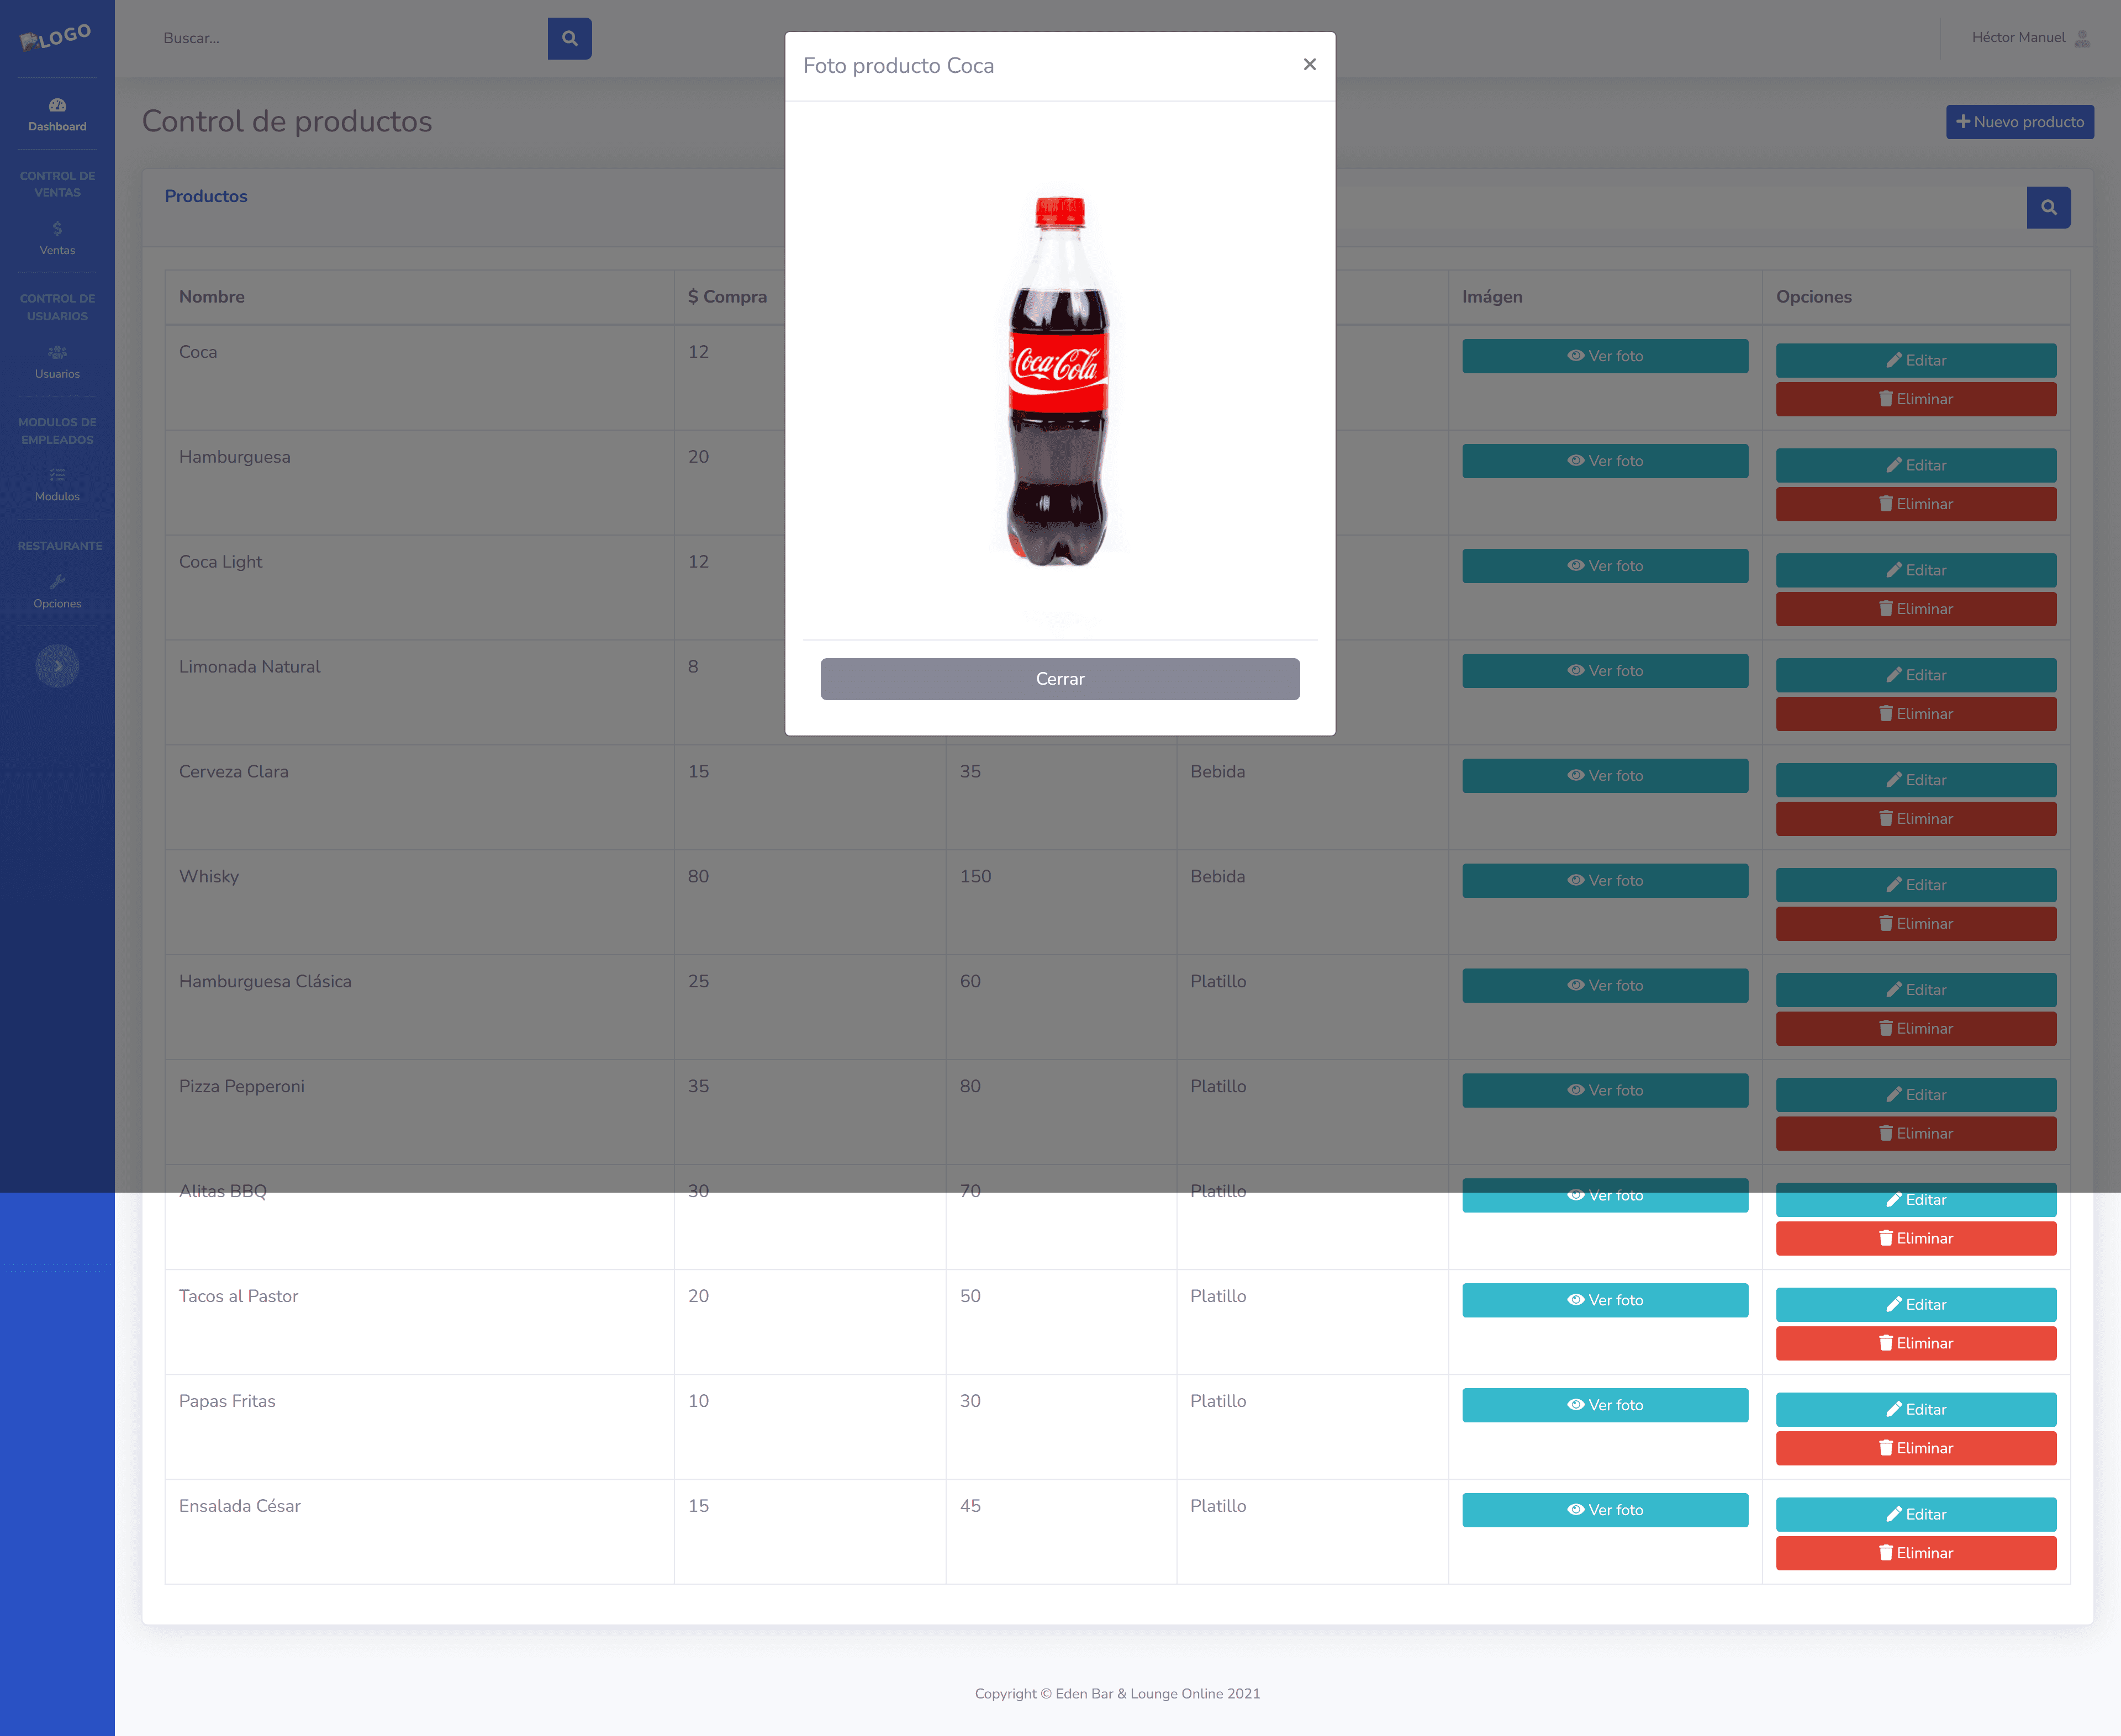Edit the Hamburguesa product

[x=1916, y=466]
